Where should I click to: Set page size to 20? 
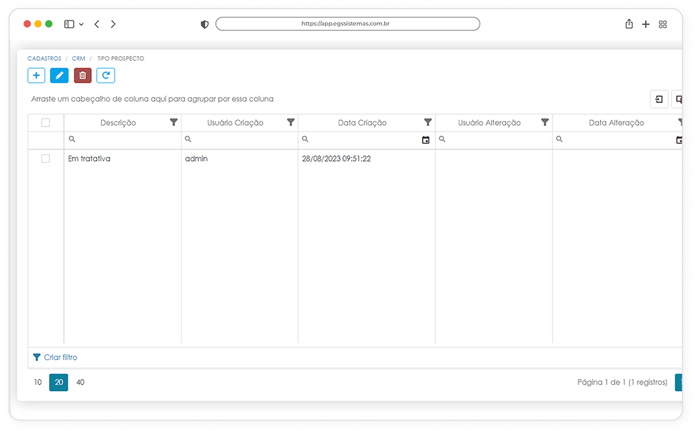point(59,382)
